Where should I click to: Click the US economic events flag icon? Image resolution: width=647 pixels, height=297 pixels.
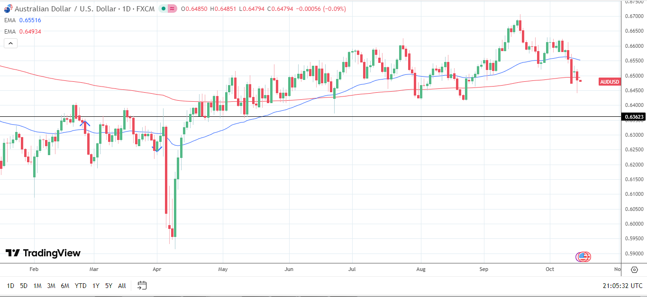[x=583, y=257]
